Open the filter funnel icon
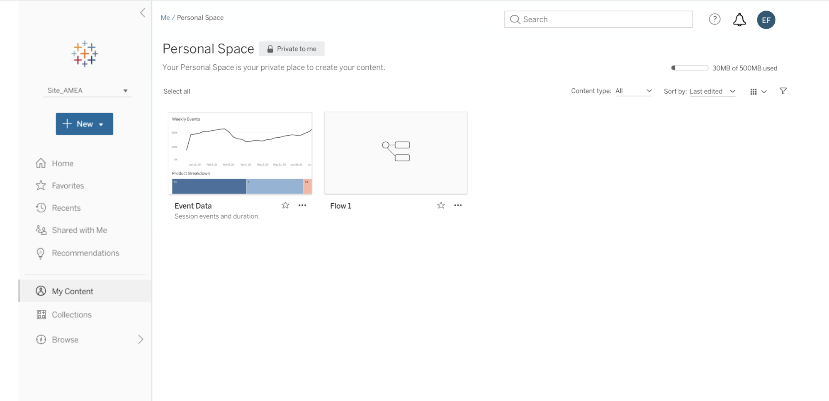Screen dimensions: 829x401 click(783, 91)
